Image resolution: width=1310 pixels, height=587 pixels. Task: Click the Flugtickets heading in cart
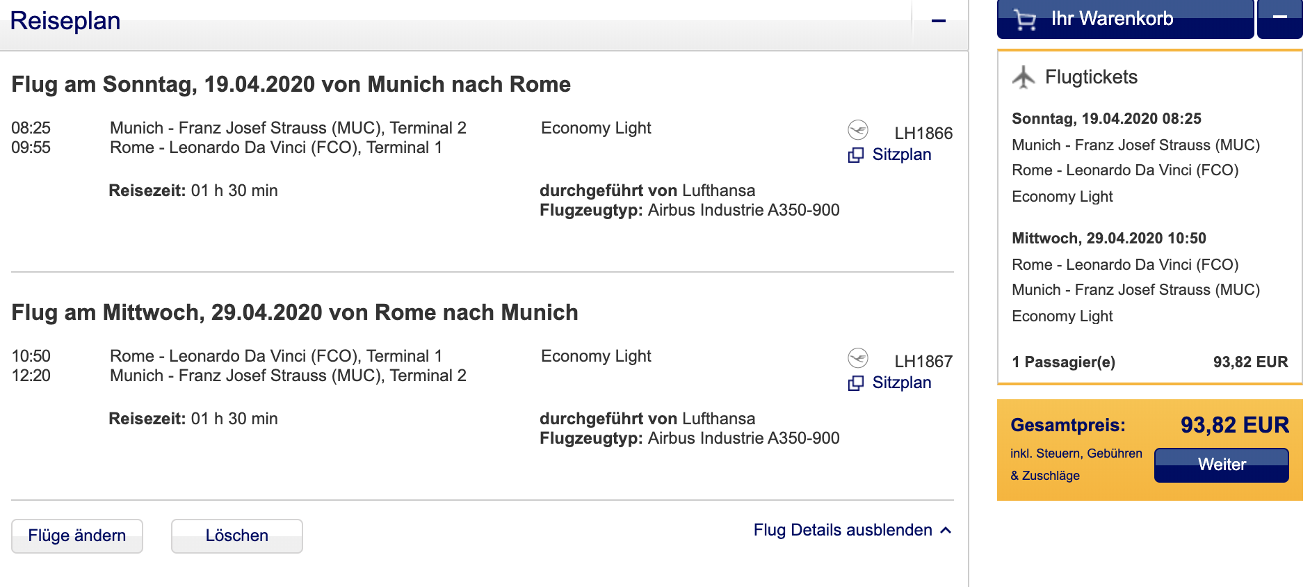click(x=1091, y=77)
